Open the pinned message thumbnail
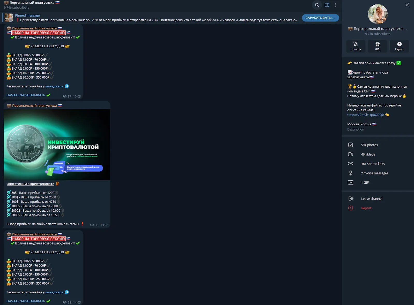This screenshot has height=305, width=414. [9, 18]
